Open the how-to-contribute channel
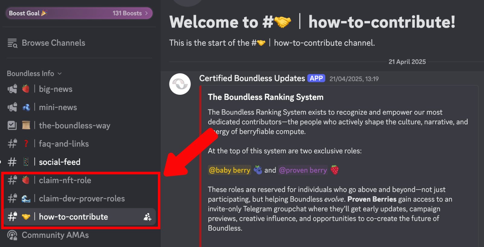 [73, 217]
